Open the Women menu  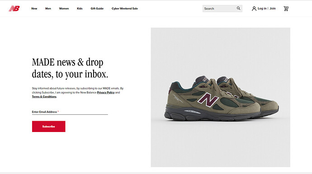coord(64,9)
